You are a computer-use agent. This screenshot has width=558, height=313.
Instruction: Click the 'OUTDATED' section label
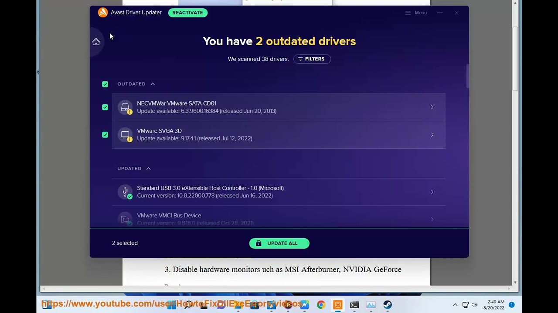131,84
